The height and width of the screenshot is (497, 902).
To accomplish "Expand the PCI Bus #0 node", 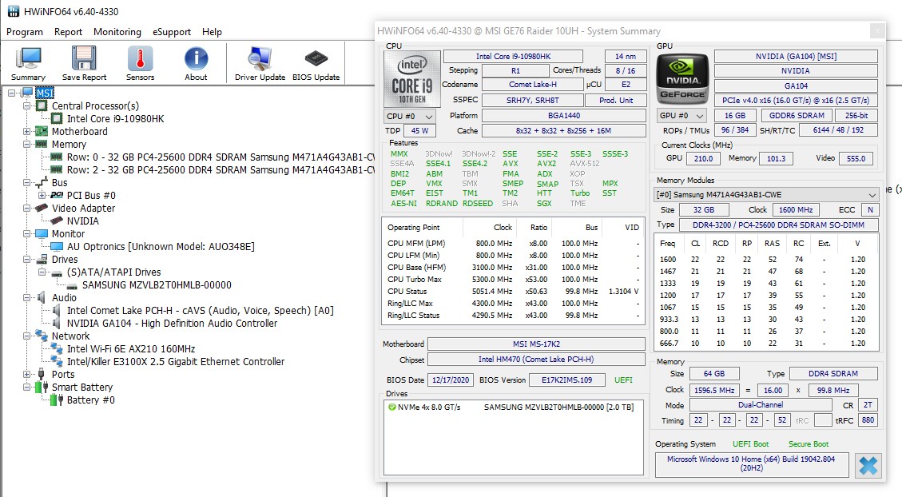I will 42,196.
